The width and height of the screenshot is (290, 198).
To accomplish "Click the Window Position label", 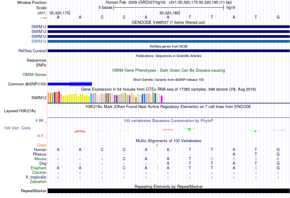I will 32,2.
